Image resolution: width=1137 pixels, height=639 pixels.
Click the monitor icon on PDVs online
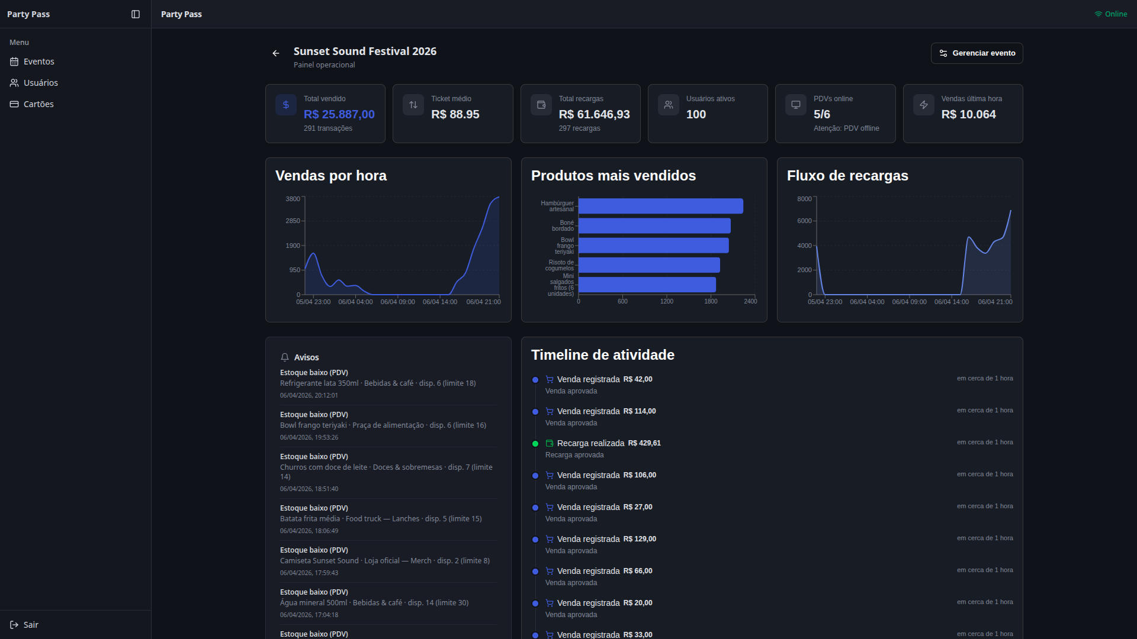coord(796,105)
